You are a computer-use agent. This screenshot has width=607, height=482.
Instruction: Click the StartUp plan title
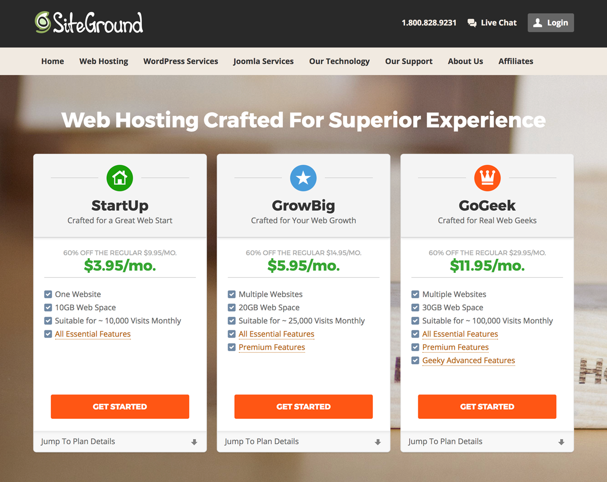point(120,206)
